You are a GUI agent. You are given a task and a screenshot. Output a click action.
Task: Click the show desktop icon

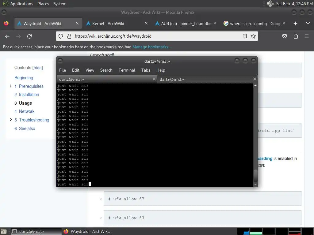[3, 231]
